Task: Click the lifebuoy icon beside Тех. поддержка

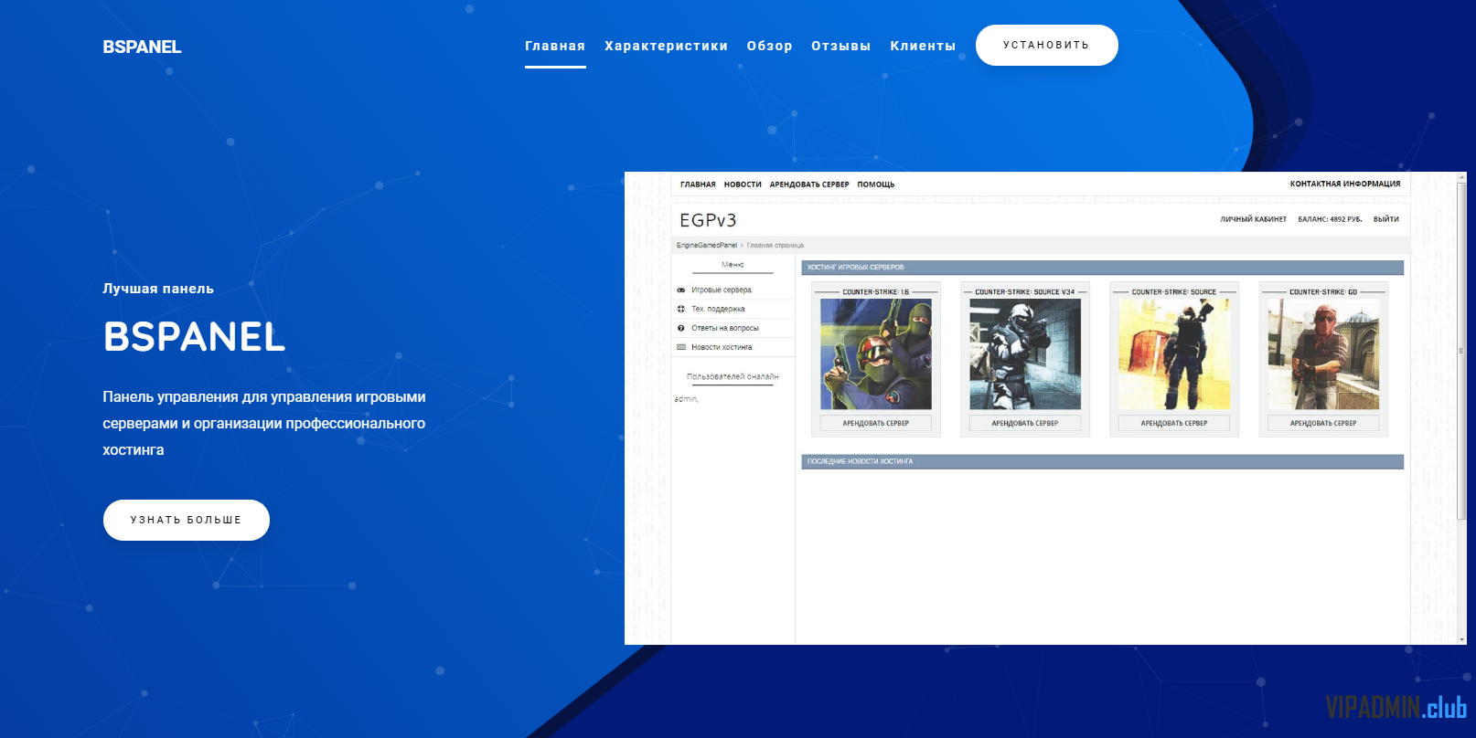Action: [x=680, y=310]
